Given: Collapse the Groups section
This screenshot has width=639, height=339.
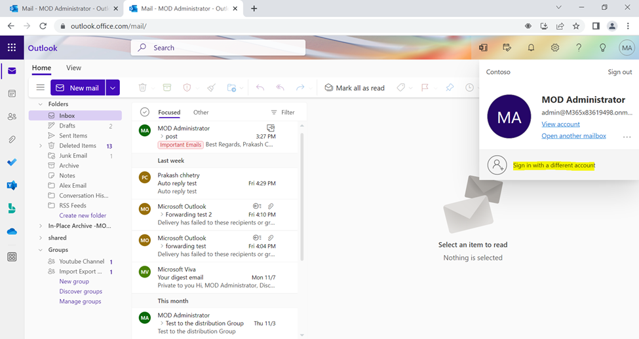Looking at the screenshot, I should click(x=41, y=250).
